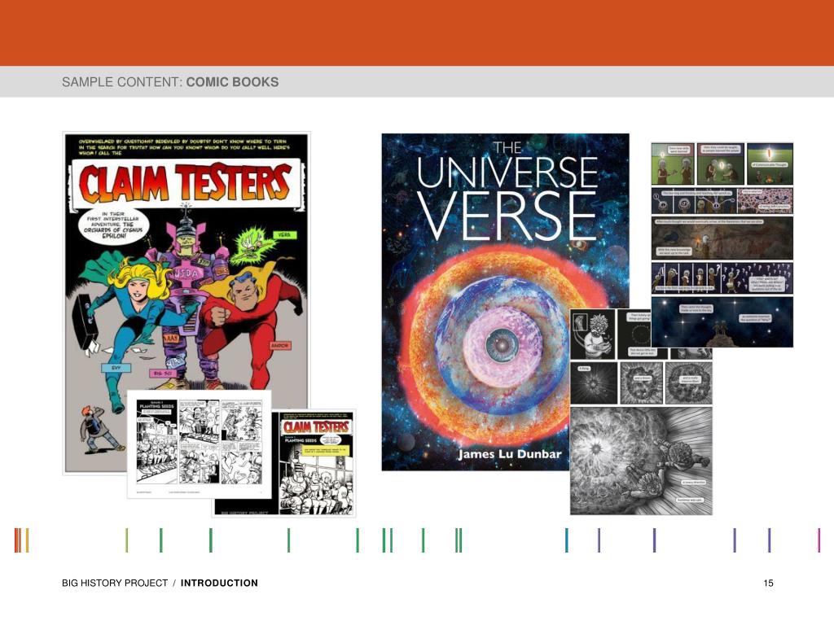Click page number 15
Screen dimensions: 834x625
click(769, 583)
